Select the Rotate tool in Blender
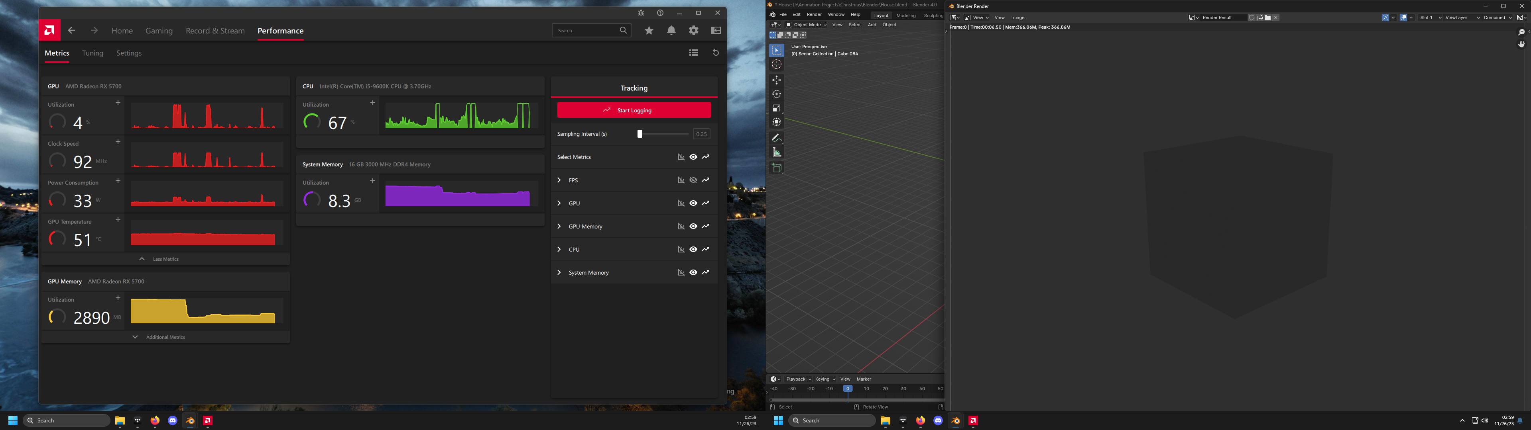 pos(776,94)
